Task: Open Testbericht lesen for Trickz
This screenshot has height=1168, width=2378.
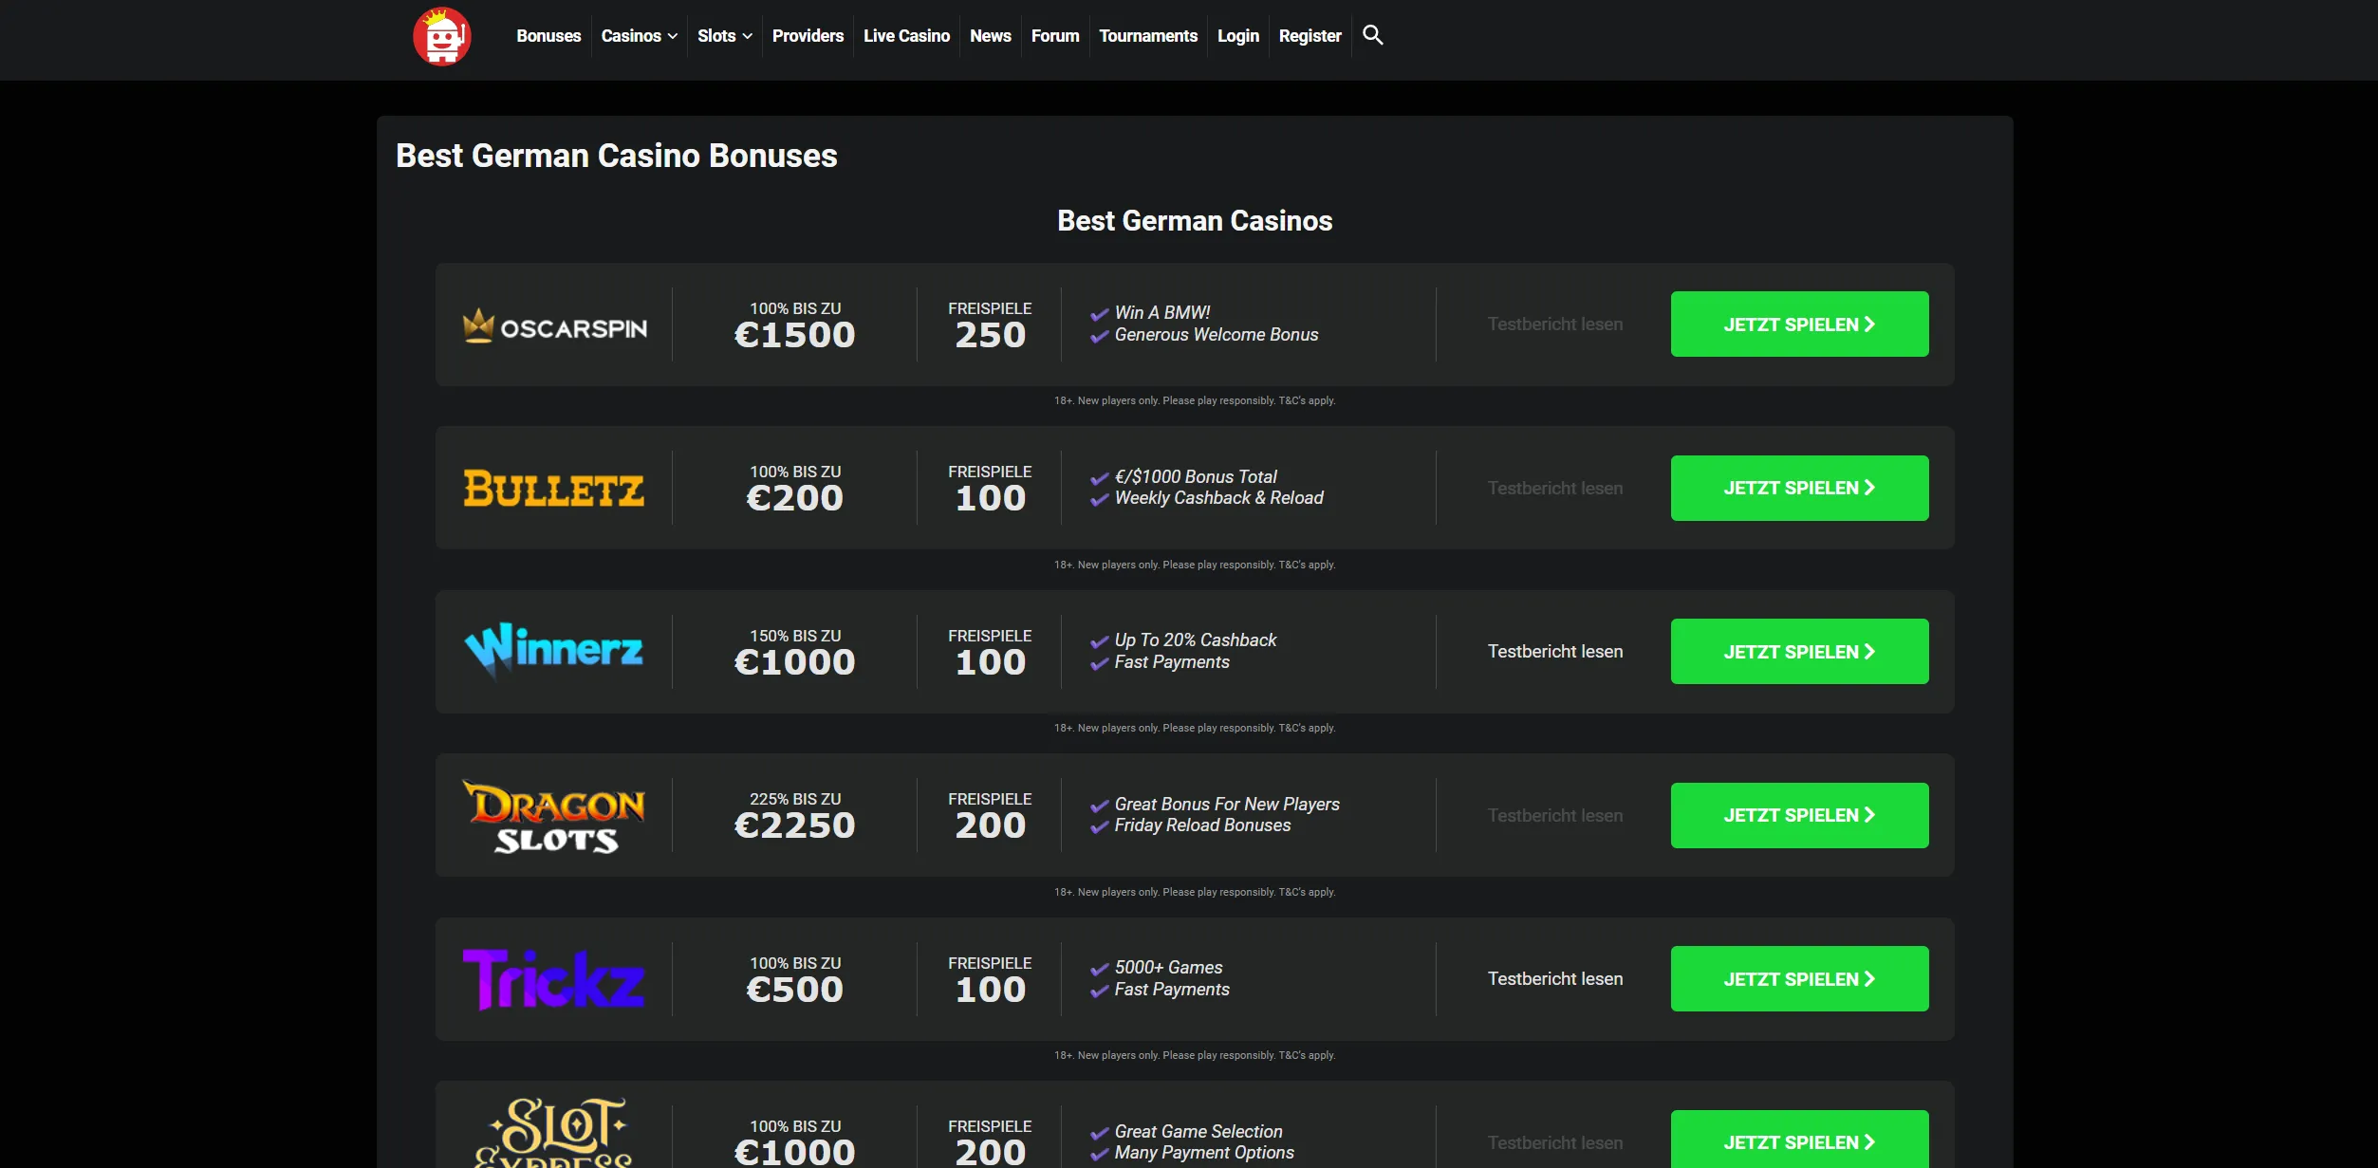Action: 1555,979
